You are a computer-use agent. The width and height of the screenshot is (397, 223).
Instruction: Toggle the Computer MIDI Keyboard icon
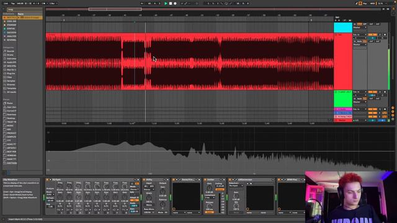point(360,4)
